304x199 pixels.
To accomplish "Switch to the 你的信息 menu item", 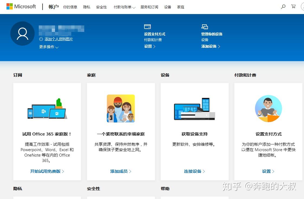I will pos(70,7).
